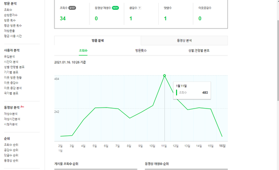Image resolution: width=279 pixels, height=170 pixels.
Task: Open 재방문율 in the sidebar
Action: pos(9,31)
